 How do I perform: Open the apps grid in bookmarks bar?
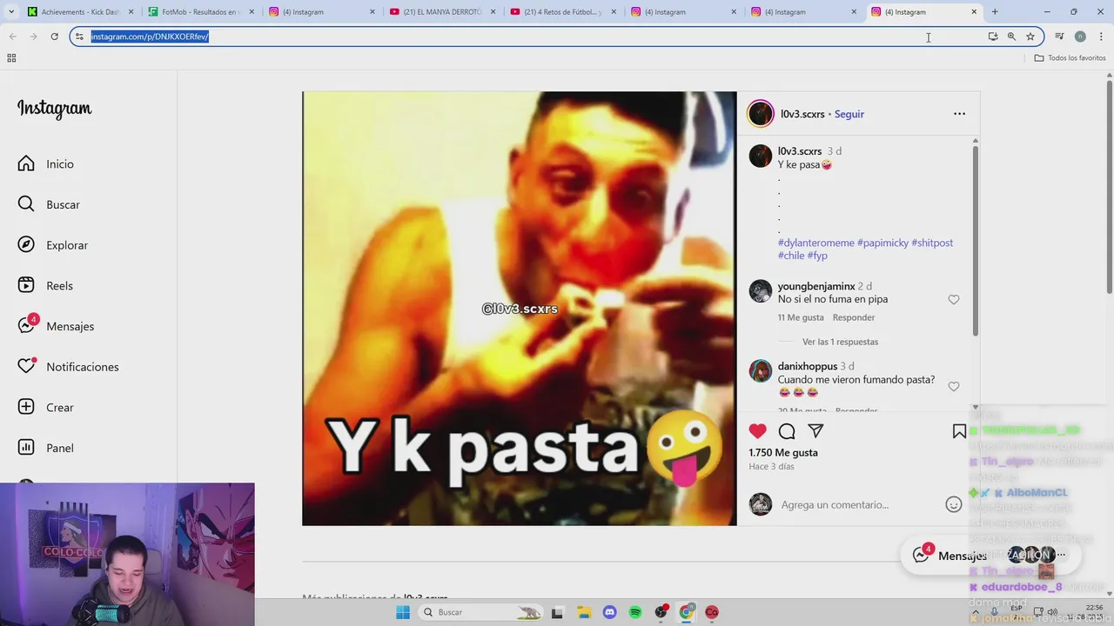[11, 58]
